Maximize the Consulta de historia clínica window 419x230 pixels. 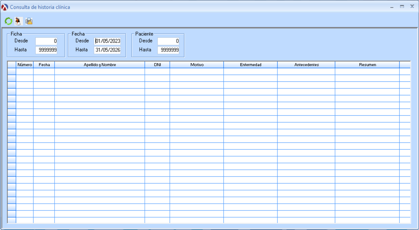402,6
